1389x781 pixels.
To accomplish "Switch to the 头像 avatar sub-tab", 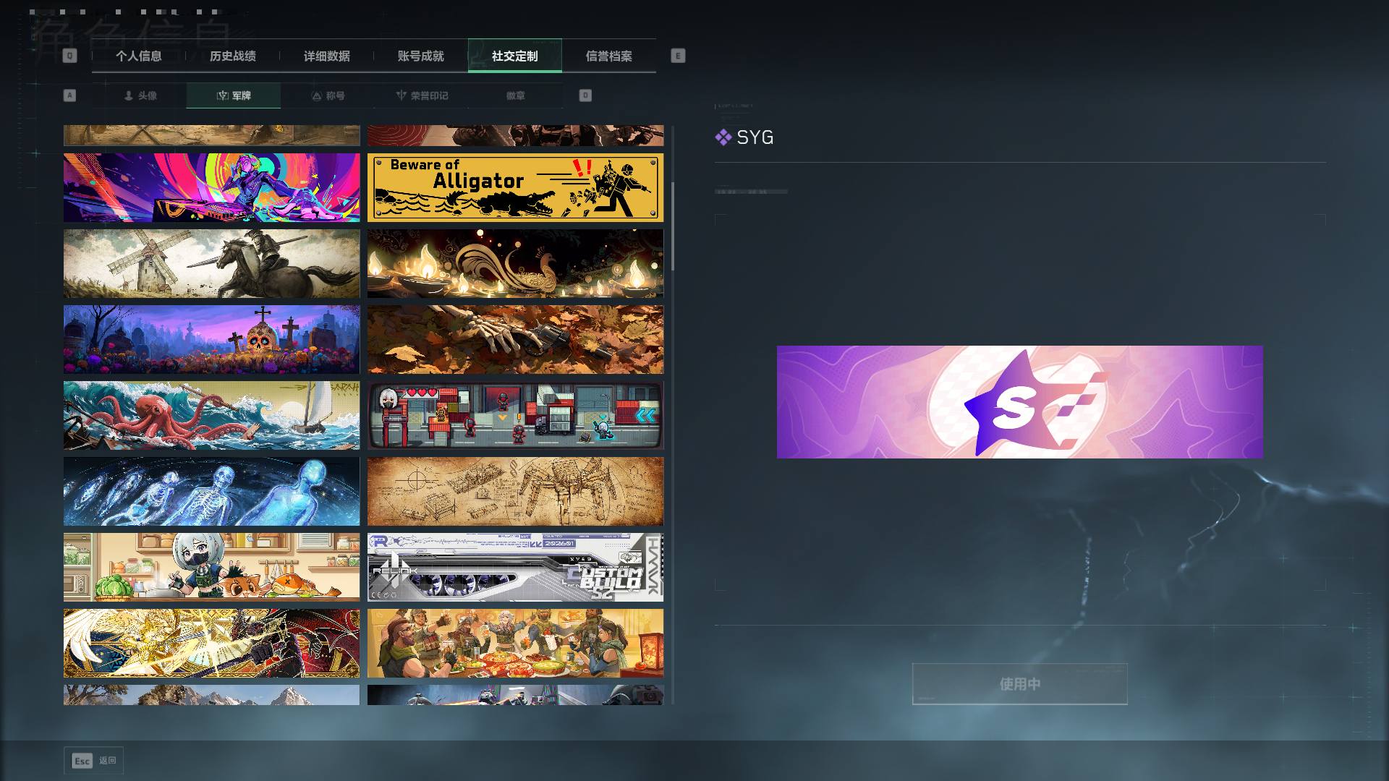I will coord(140,95).
